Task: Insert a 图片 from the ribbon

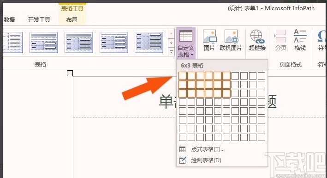Action: pyautogui.click(x=209, y=40)
